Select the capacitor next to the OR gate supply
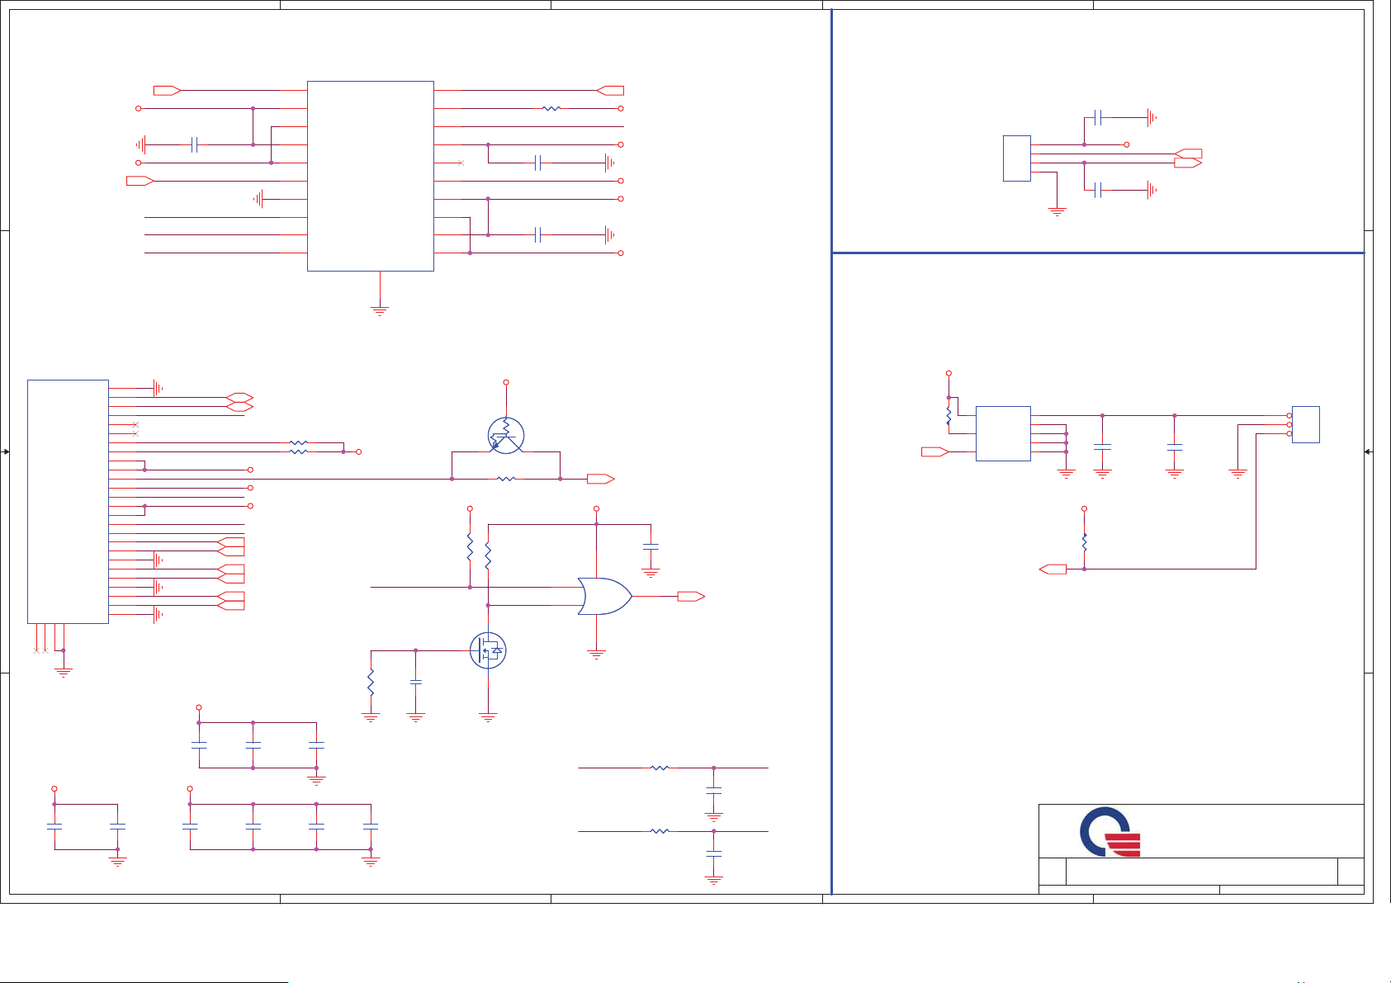 click(651, 546)
